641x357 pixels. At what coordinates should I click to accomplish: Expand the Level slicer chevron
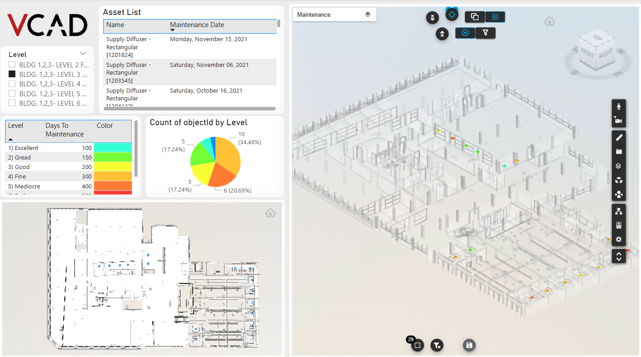[x=83, y=53]
